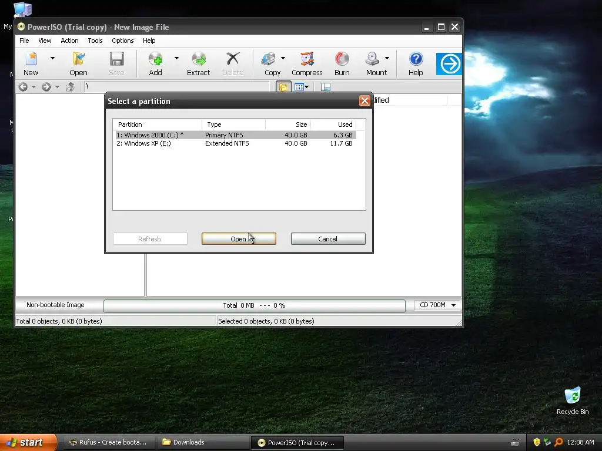Screen dimensions: 602x451
Task: Toggle the folder tree view icon
Action: 283,87
